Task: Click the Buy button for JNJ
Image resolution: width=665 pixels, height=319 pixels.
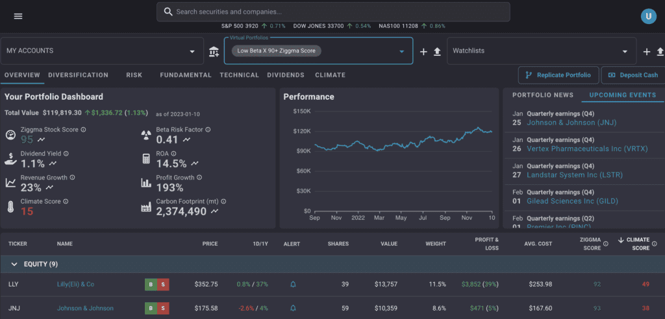Action: tap(151, 308)
